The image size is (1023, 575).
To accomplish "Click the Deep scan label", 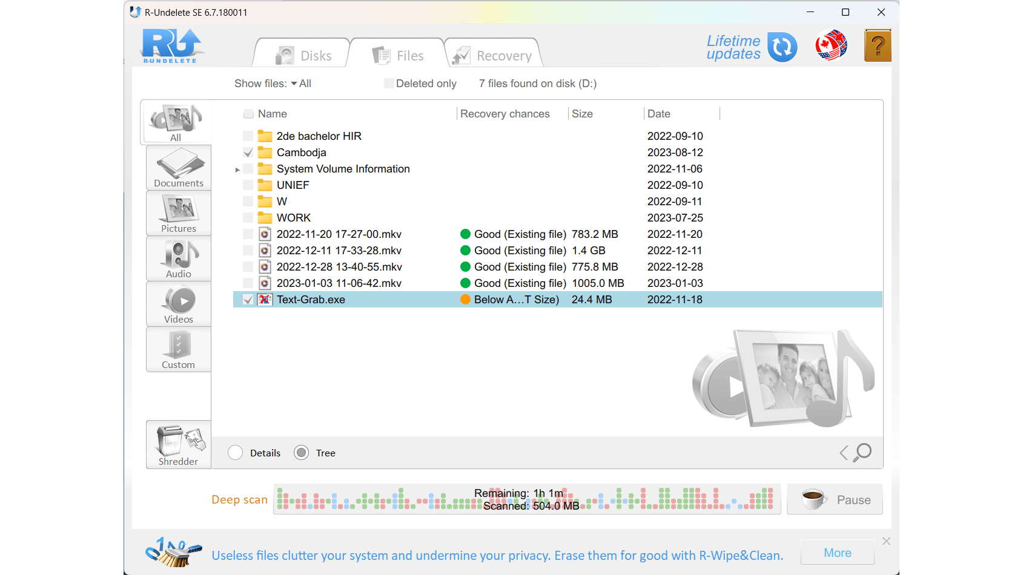I will tap(239, 499).
